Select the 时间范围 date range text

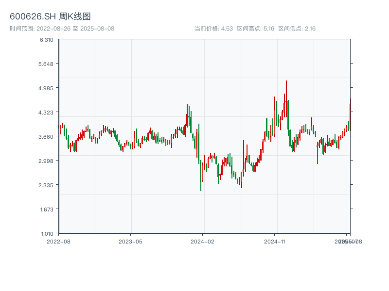pos(62,29)
